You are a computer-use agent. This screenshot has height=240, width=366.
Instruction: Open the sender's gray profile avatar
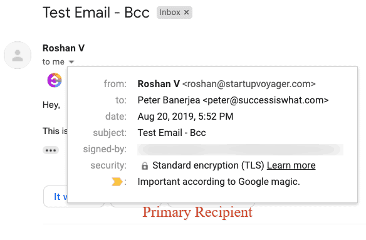click(x=18, y=55)
